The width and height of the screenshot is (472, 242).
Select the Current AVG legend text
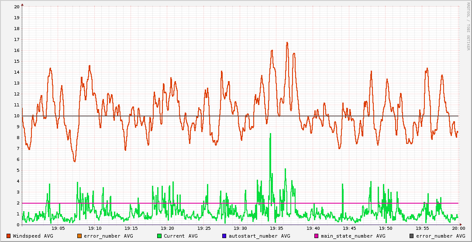pyautogui.click(x=180, y=236)
